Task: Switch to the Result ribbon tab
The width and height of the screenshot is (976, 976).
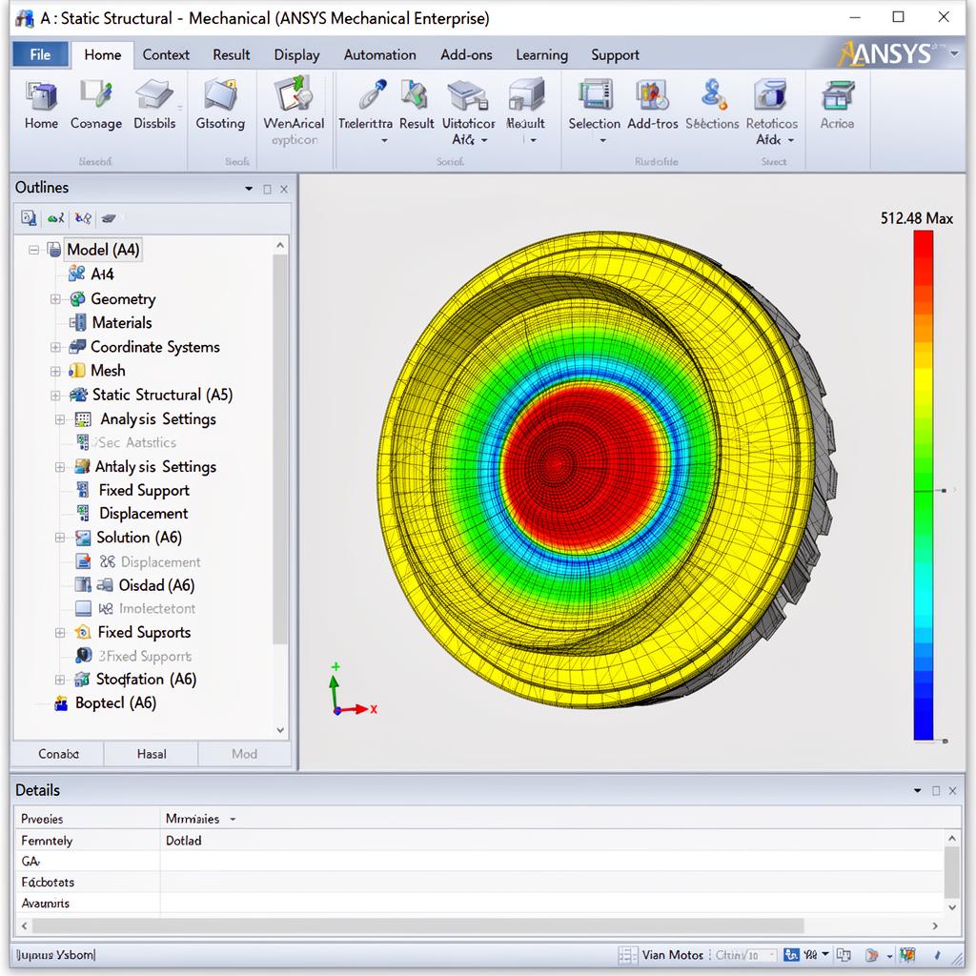Action: tap(232, 54)
